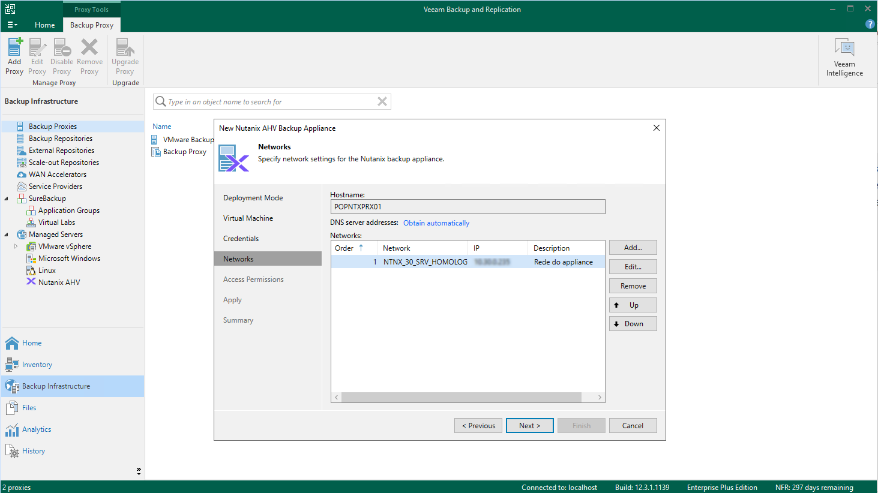Switch to the Backup Proxy ribbon tab

[x=92, y=25]
